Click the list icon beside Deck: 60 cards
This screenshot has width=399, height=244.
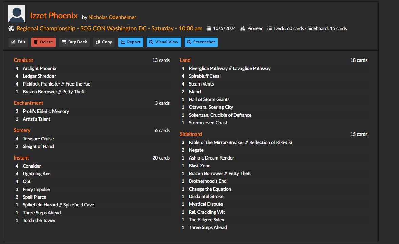coord(270,28)
